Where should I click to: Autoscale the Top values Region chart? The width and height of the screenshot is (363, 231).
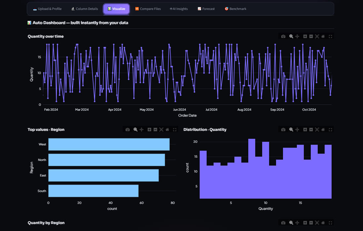click(x=161, y=130)
